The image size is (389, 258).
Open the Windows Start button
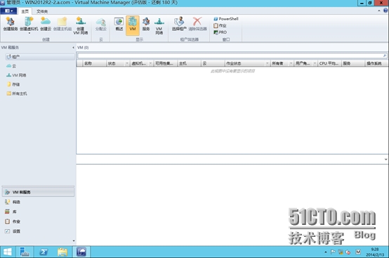[8, 252]
